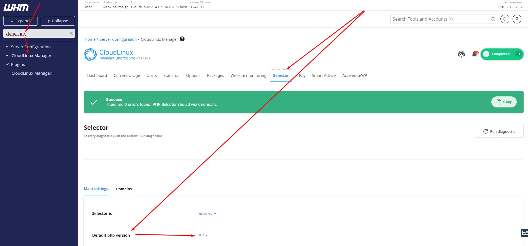Focus the Search Tools and Accounts field
This screenshot has height=246, width=528.
(440, 19)
